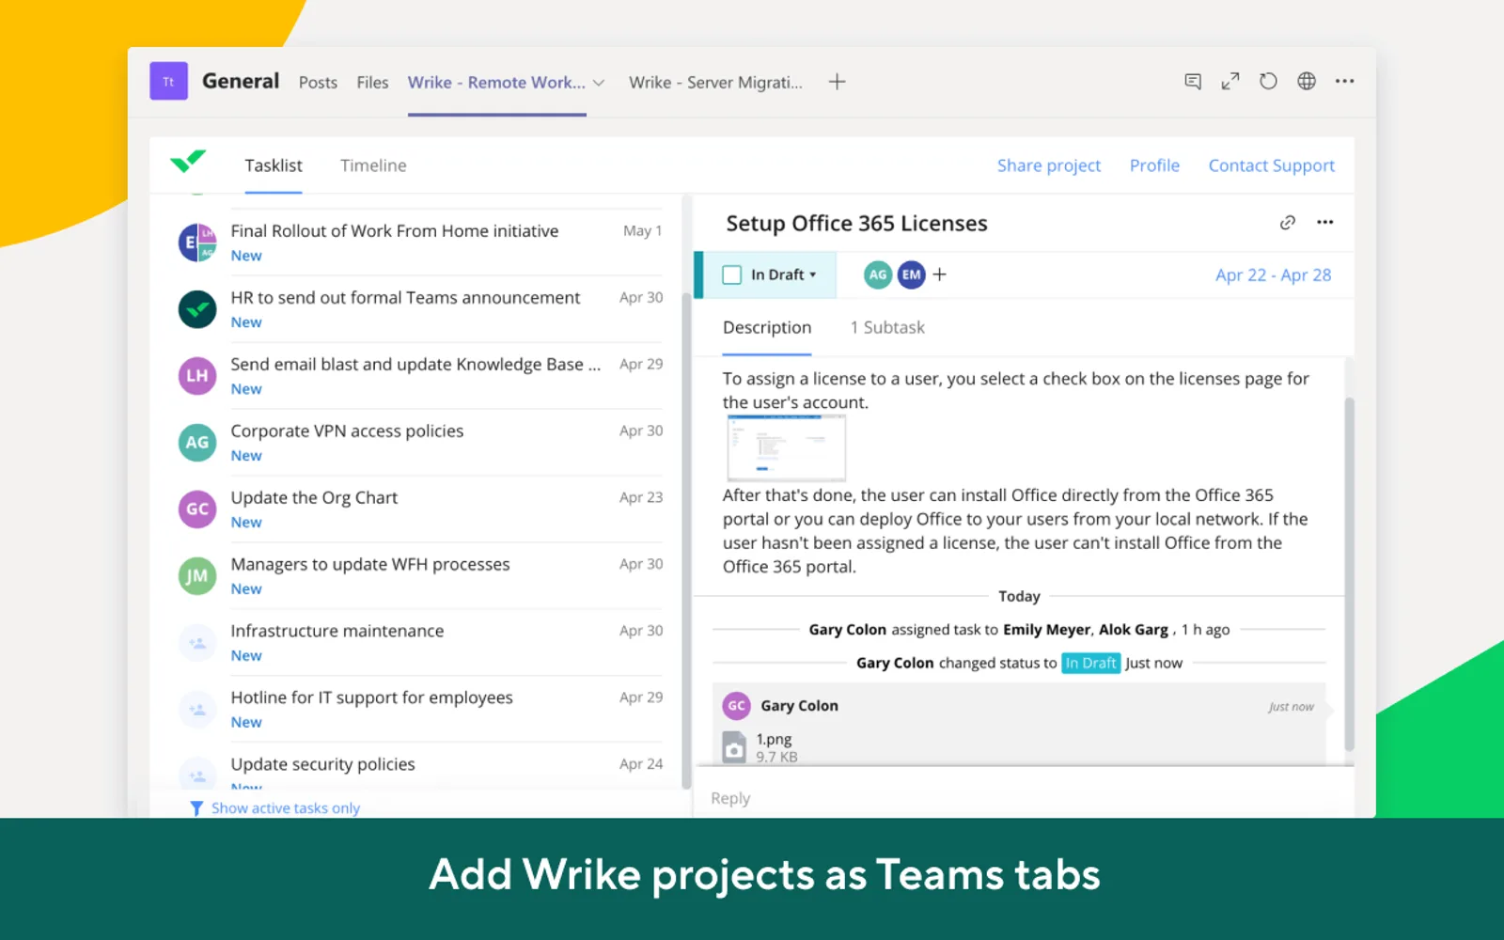1504x940 pixels.
Task: Click the filter funnel icon
Action: [196, 808]
